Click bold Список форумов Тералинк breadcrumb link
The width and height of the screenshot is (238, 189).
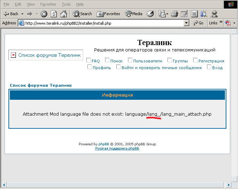pos(41,85)
